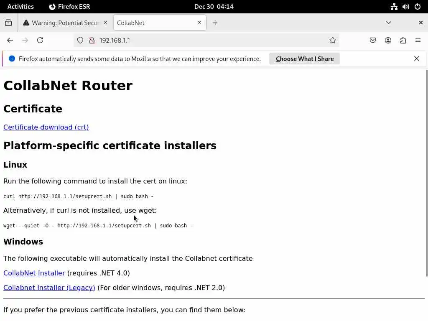Go back to previous page
The height and width of the screenshot is (321, 428).
10,41
